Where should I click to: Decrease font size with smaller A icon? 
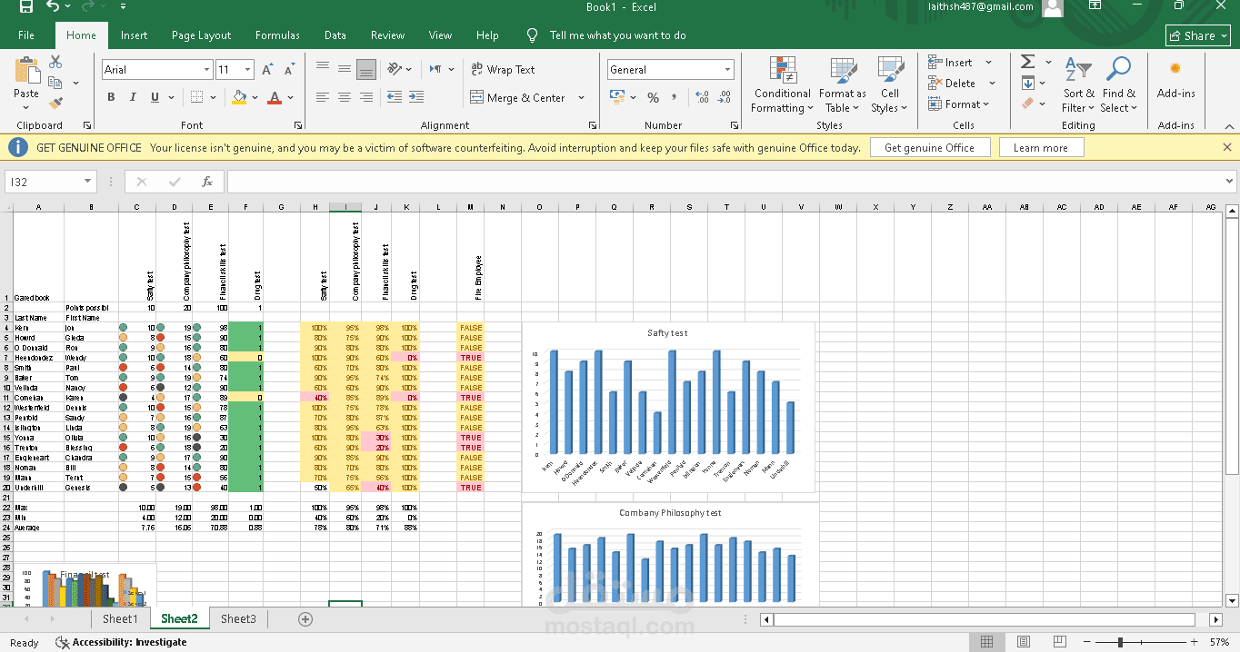pyautogui.click(x=290, y=70)
